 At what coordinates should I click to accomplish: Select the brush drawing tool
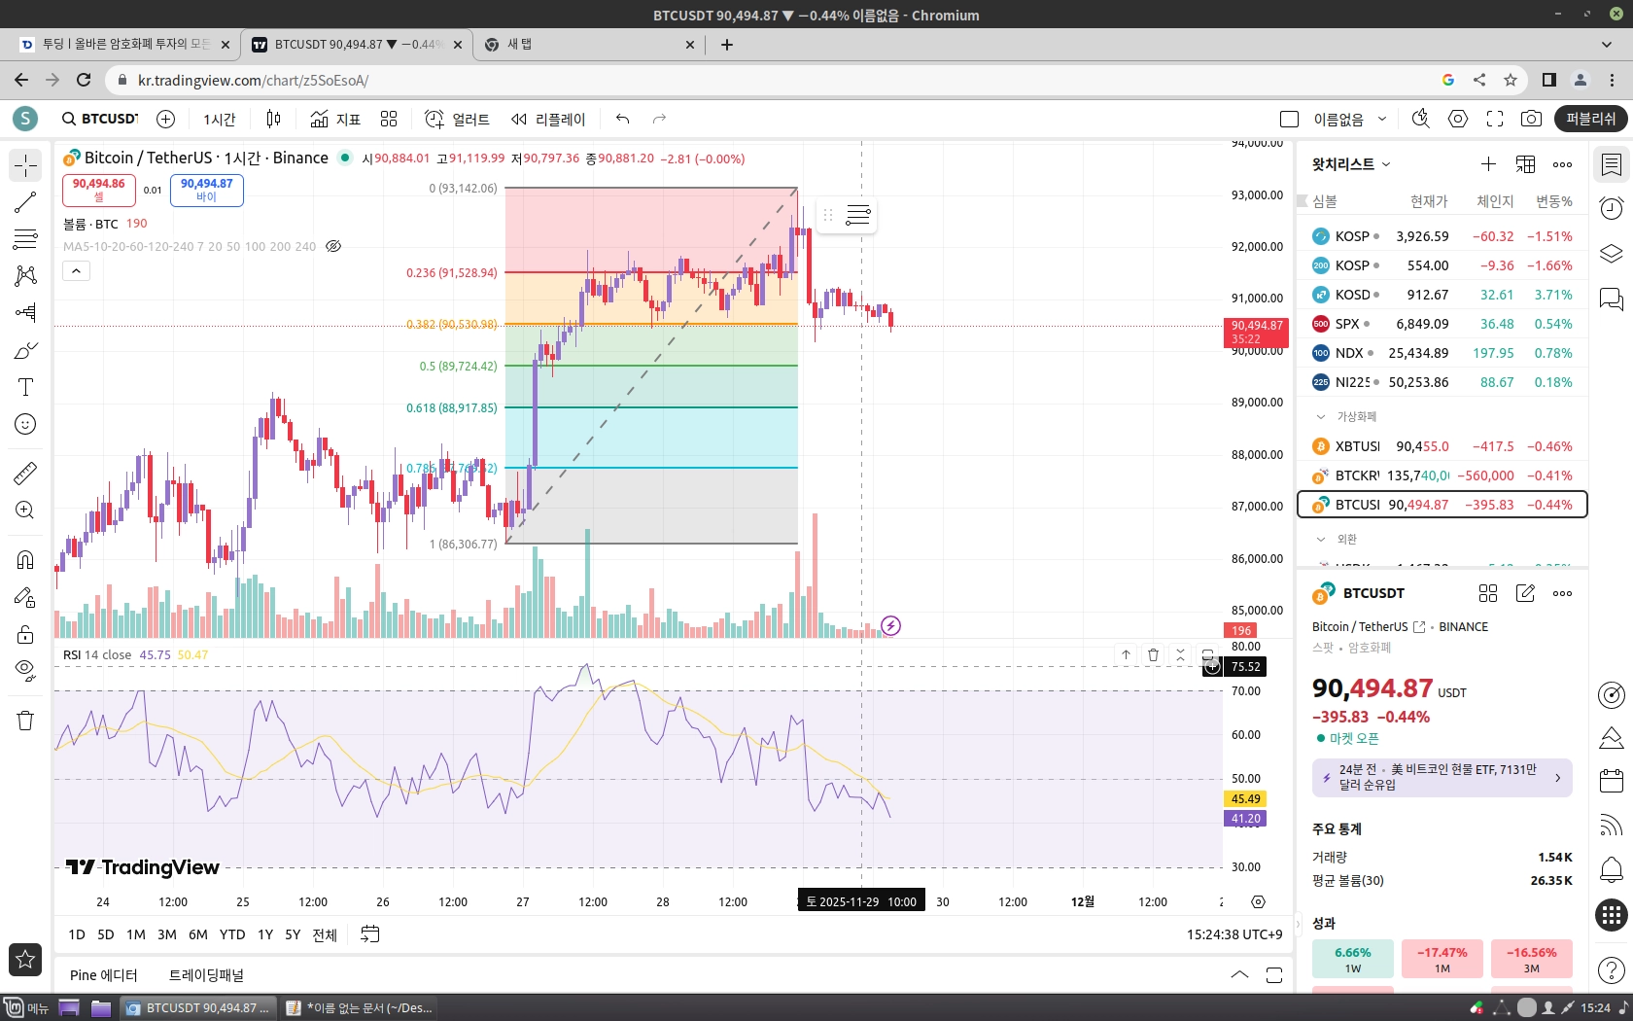click(25, 350)
